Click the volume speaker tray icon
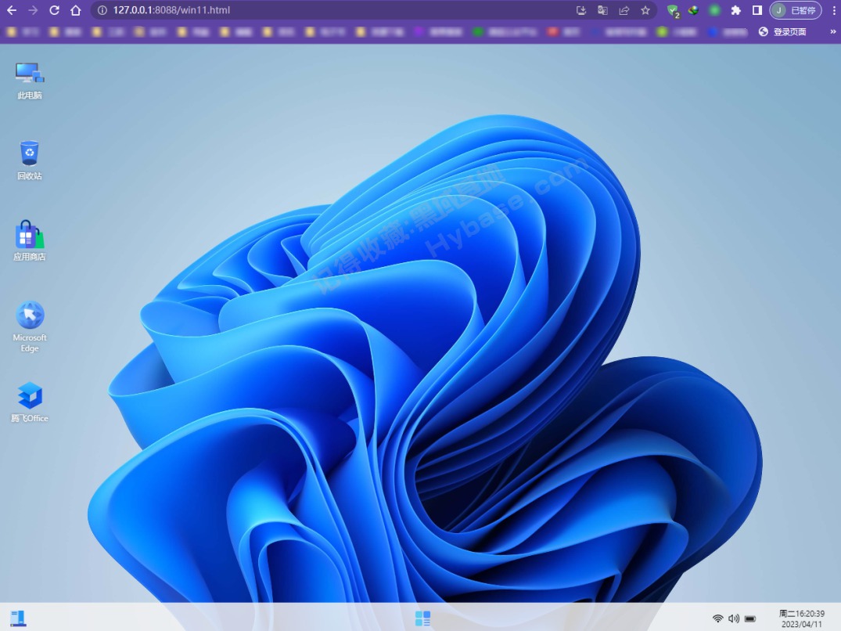The width and height of the screenshot is (841, 631). pyautogui.click(x=734, y=618)
